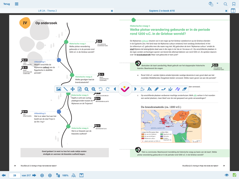Save with the green floppy disk icon
The height and width of the screenshot is (179, 239).
234,175
